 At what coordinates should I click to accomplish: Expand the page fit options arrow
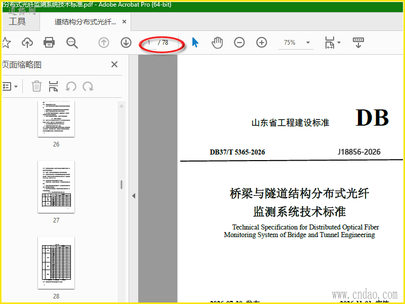click(x=339, y=43)
